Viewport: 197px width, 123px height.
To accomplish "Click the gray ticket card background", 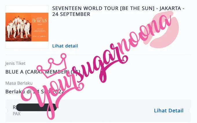I will [x=98, y=111].
